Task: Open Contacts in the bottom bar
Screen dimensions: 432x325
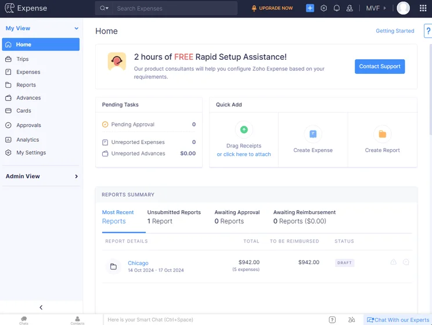Action: point(77,320)
